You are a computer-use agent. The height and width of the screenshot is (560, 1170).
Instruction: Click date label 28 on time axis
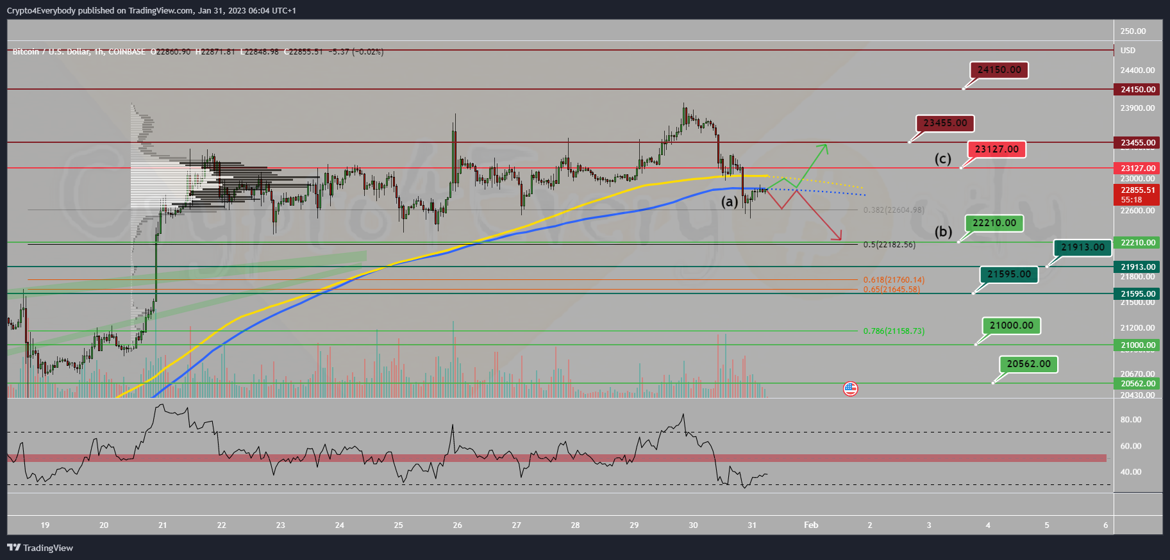pos(575,525)
